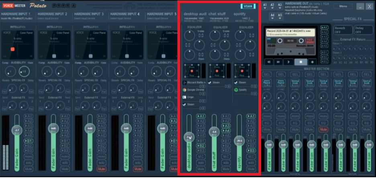Open the Menu button

[343, 6]
